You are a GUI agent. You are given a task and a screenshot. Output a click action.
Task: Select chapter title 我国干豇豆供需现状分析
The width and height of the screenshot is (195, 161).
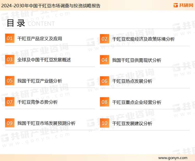pos(137,60)
